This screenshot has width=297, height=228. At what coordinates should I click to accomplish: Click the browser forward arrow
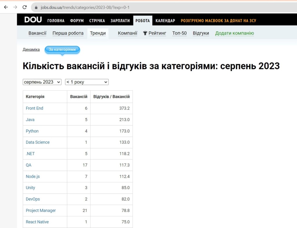click(x=15, y=7)
